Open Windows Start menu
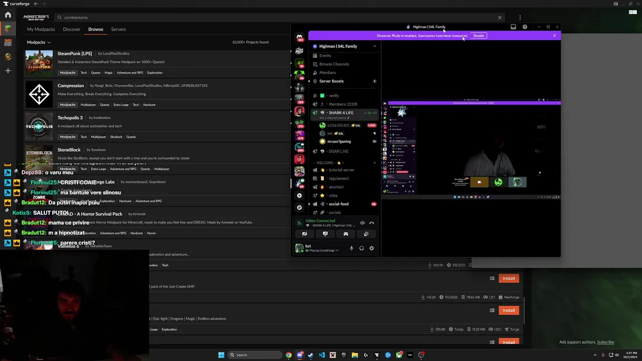642x361 pixels. 221,355
